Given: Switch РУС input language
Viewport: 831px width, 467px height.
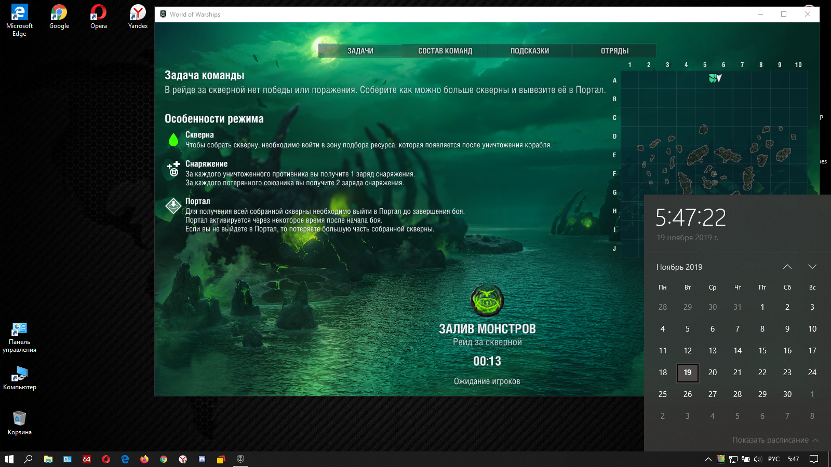Looking at the screenshot, I should [x=774, y=459].
